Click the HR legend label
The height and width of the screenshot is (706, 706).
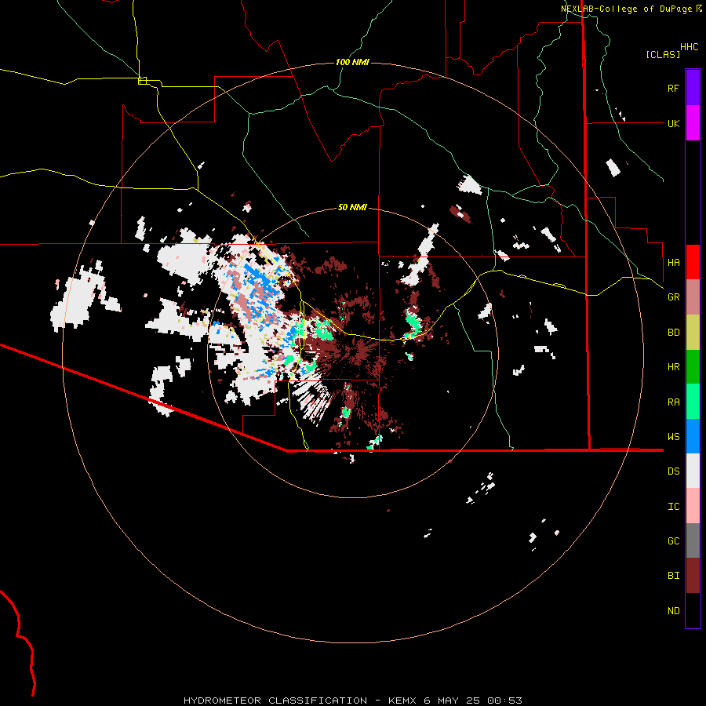(673, 367)
